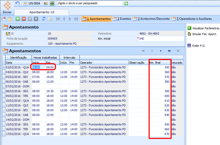Go to next row in Apontamentos grid
Screen dimensions: 220x145
161,51
